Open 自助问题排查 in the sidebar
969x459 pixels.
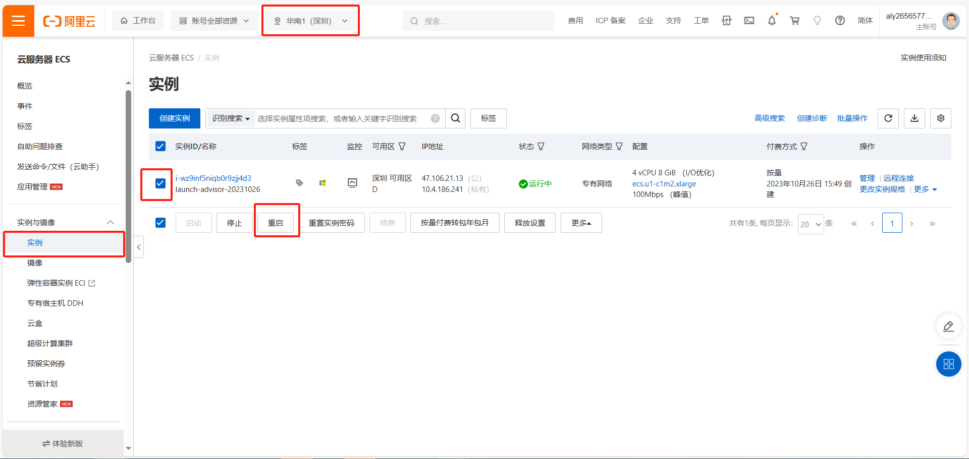point(40,147)
